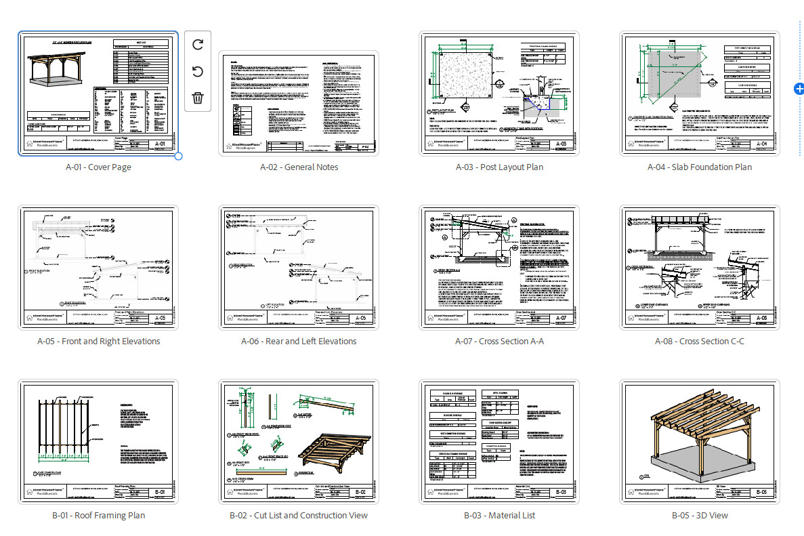This screenshot has height=536, width=804.
Task: Rotate selected page clockwise
Action: pos(198,45)
